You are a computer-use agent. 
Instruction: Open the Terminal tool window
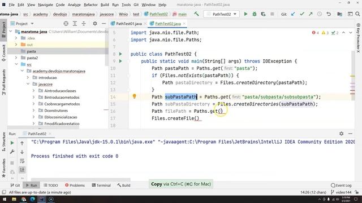101,185
